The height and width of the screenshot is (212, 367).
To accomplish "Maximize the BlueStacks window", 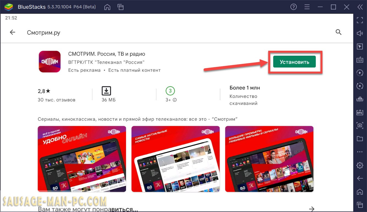I will pos(333,7).
